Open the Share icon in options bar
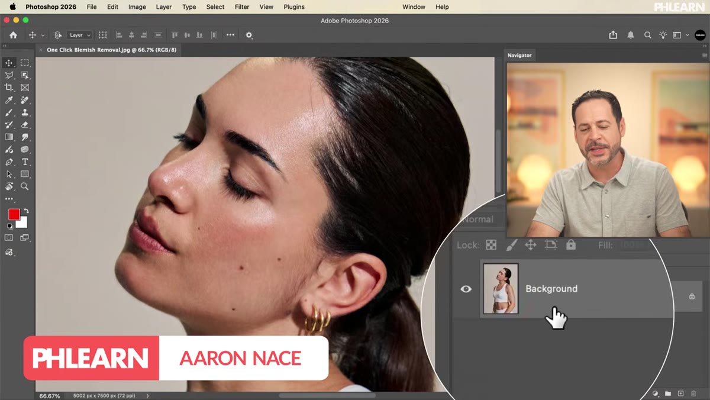This screenshot has width=710, height=400. coord(613,35)
